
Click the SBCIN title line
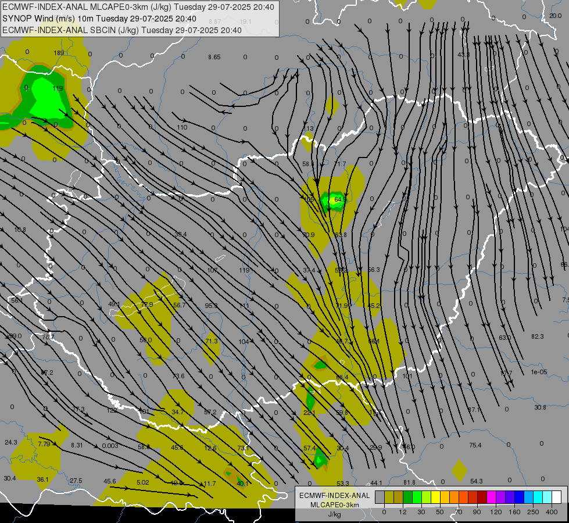pos(122,30)
